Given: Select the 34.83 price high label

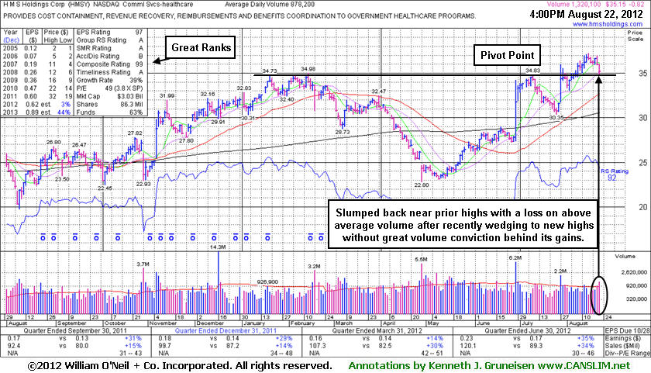Looking at the screenshot, I should point(532,71).
